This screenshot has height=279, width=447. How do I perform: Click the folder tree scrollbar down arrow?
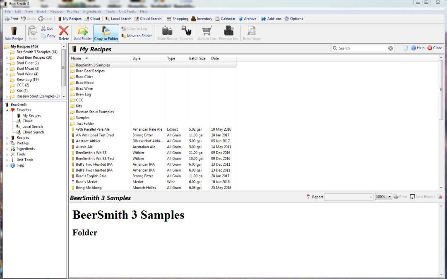point(64,96)
